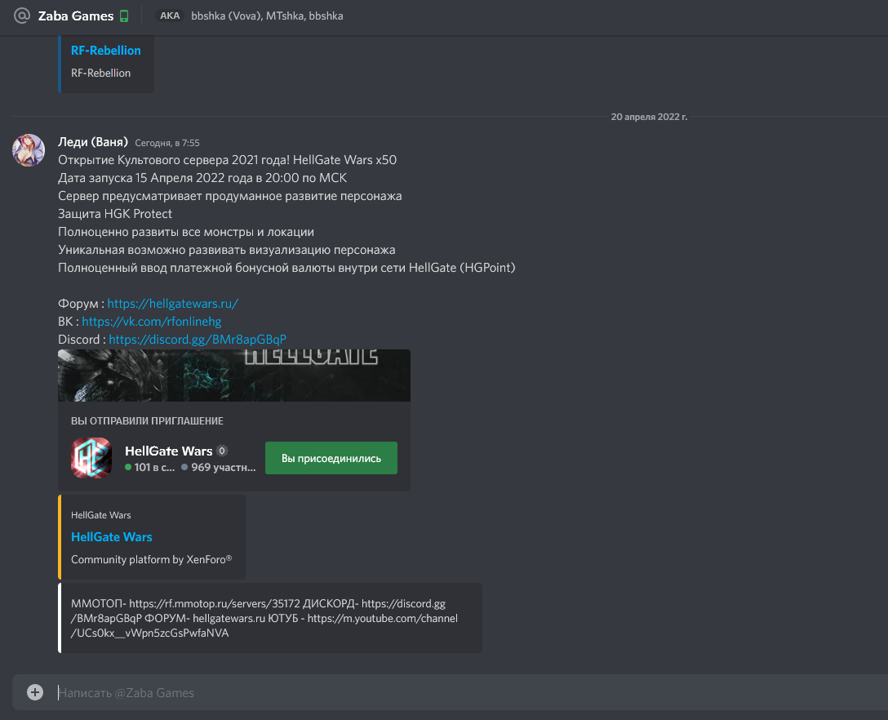Click the RF-Rebellion embed description text
The width and height of the screenshot is (888, 720).
tap(101, 73)
